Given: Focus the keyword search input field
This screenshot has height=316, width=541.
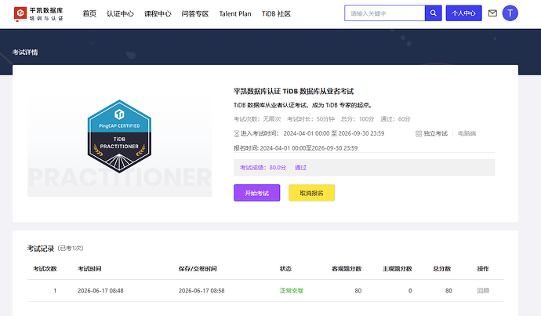Looking at the screenshot, I should click(x=385, y=13).
